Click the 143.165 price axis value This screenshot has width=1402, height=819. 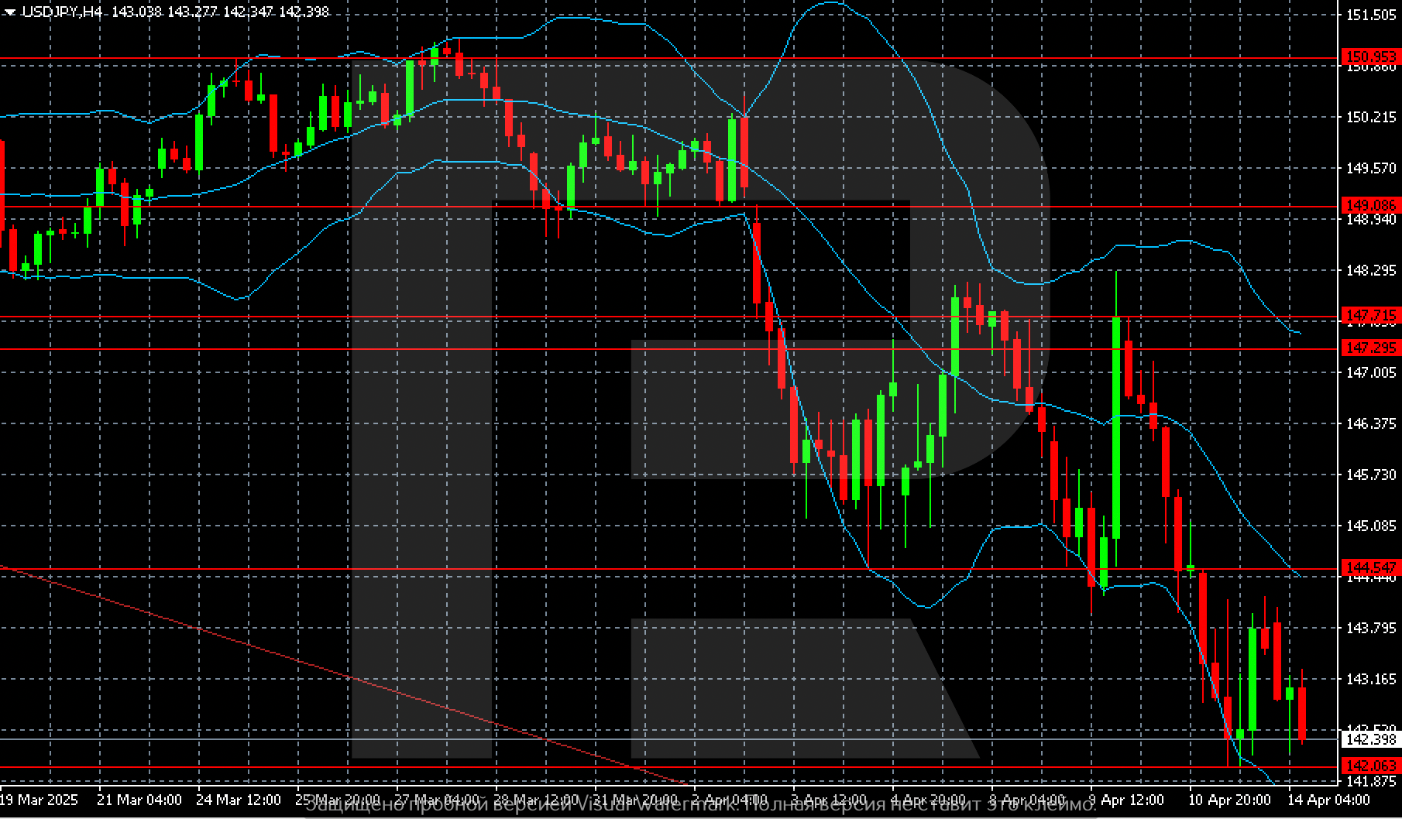[x=1371, y=679]
